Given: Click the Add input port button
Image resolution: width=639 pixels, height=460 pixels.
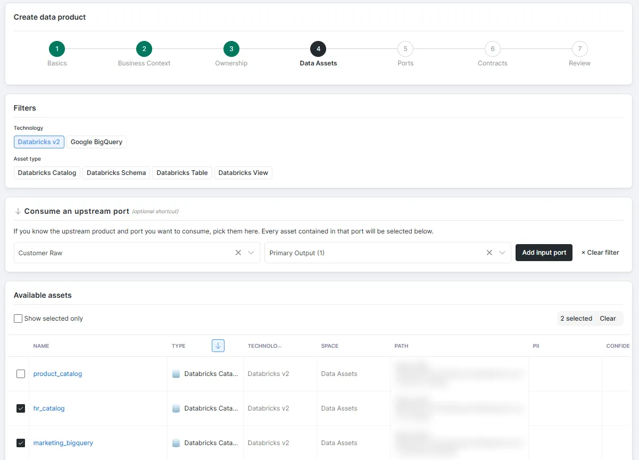Looking at the screenshot, I should pyautogui.click(x=544, y=253).
